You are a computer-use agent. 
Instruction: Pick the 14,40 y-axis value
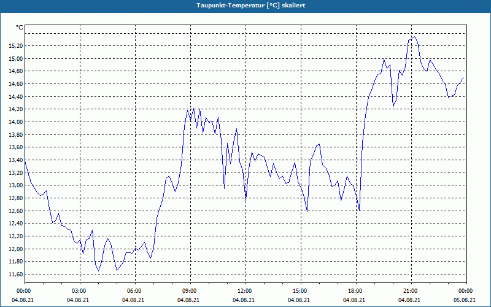pyautogui.click(x=17, y=97)
